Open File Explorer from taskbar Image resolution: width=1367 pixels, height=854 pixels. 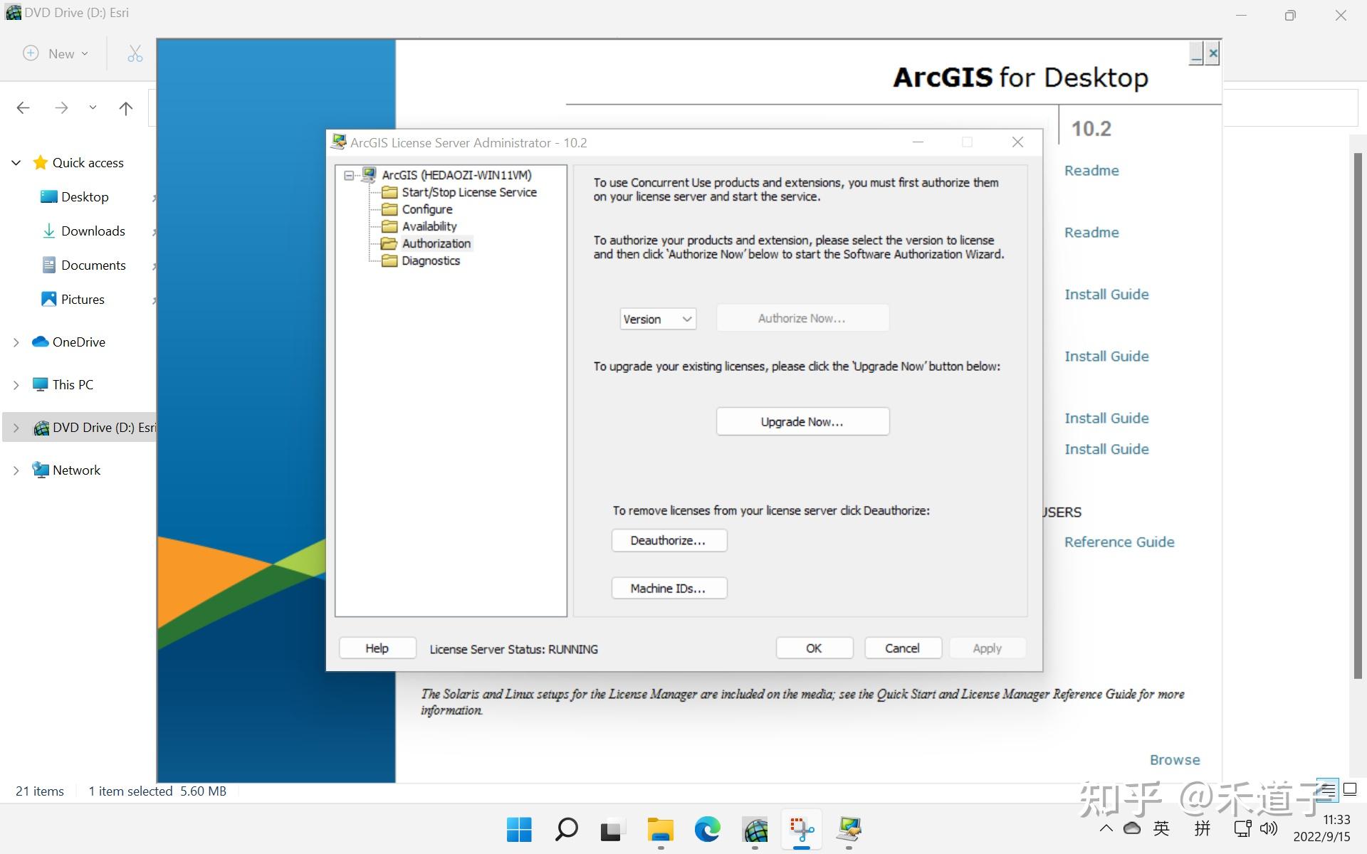point(660,829)
